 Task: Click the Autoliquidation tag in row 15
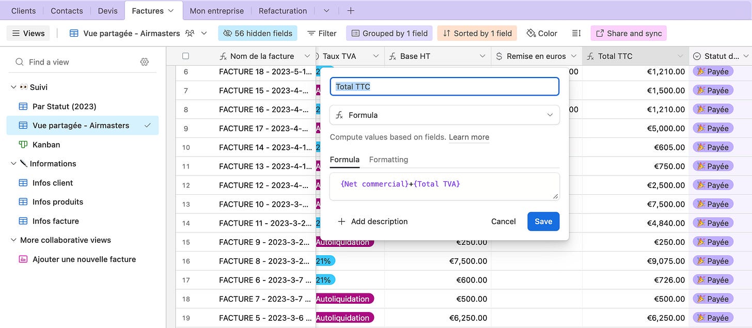pyautogui.click(x=343, y=242)
